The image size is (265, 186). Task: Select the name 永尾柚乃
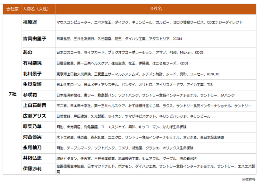click(32, 148)
